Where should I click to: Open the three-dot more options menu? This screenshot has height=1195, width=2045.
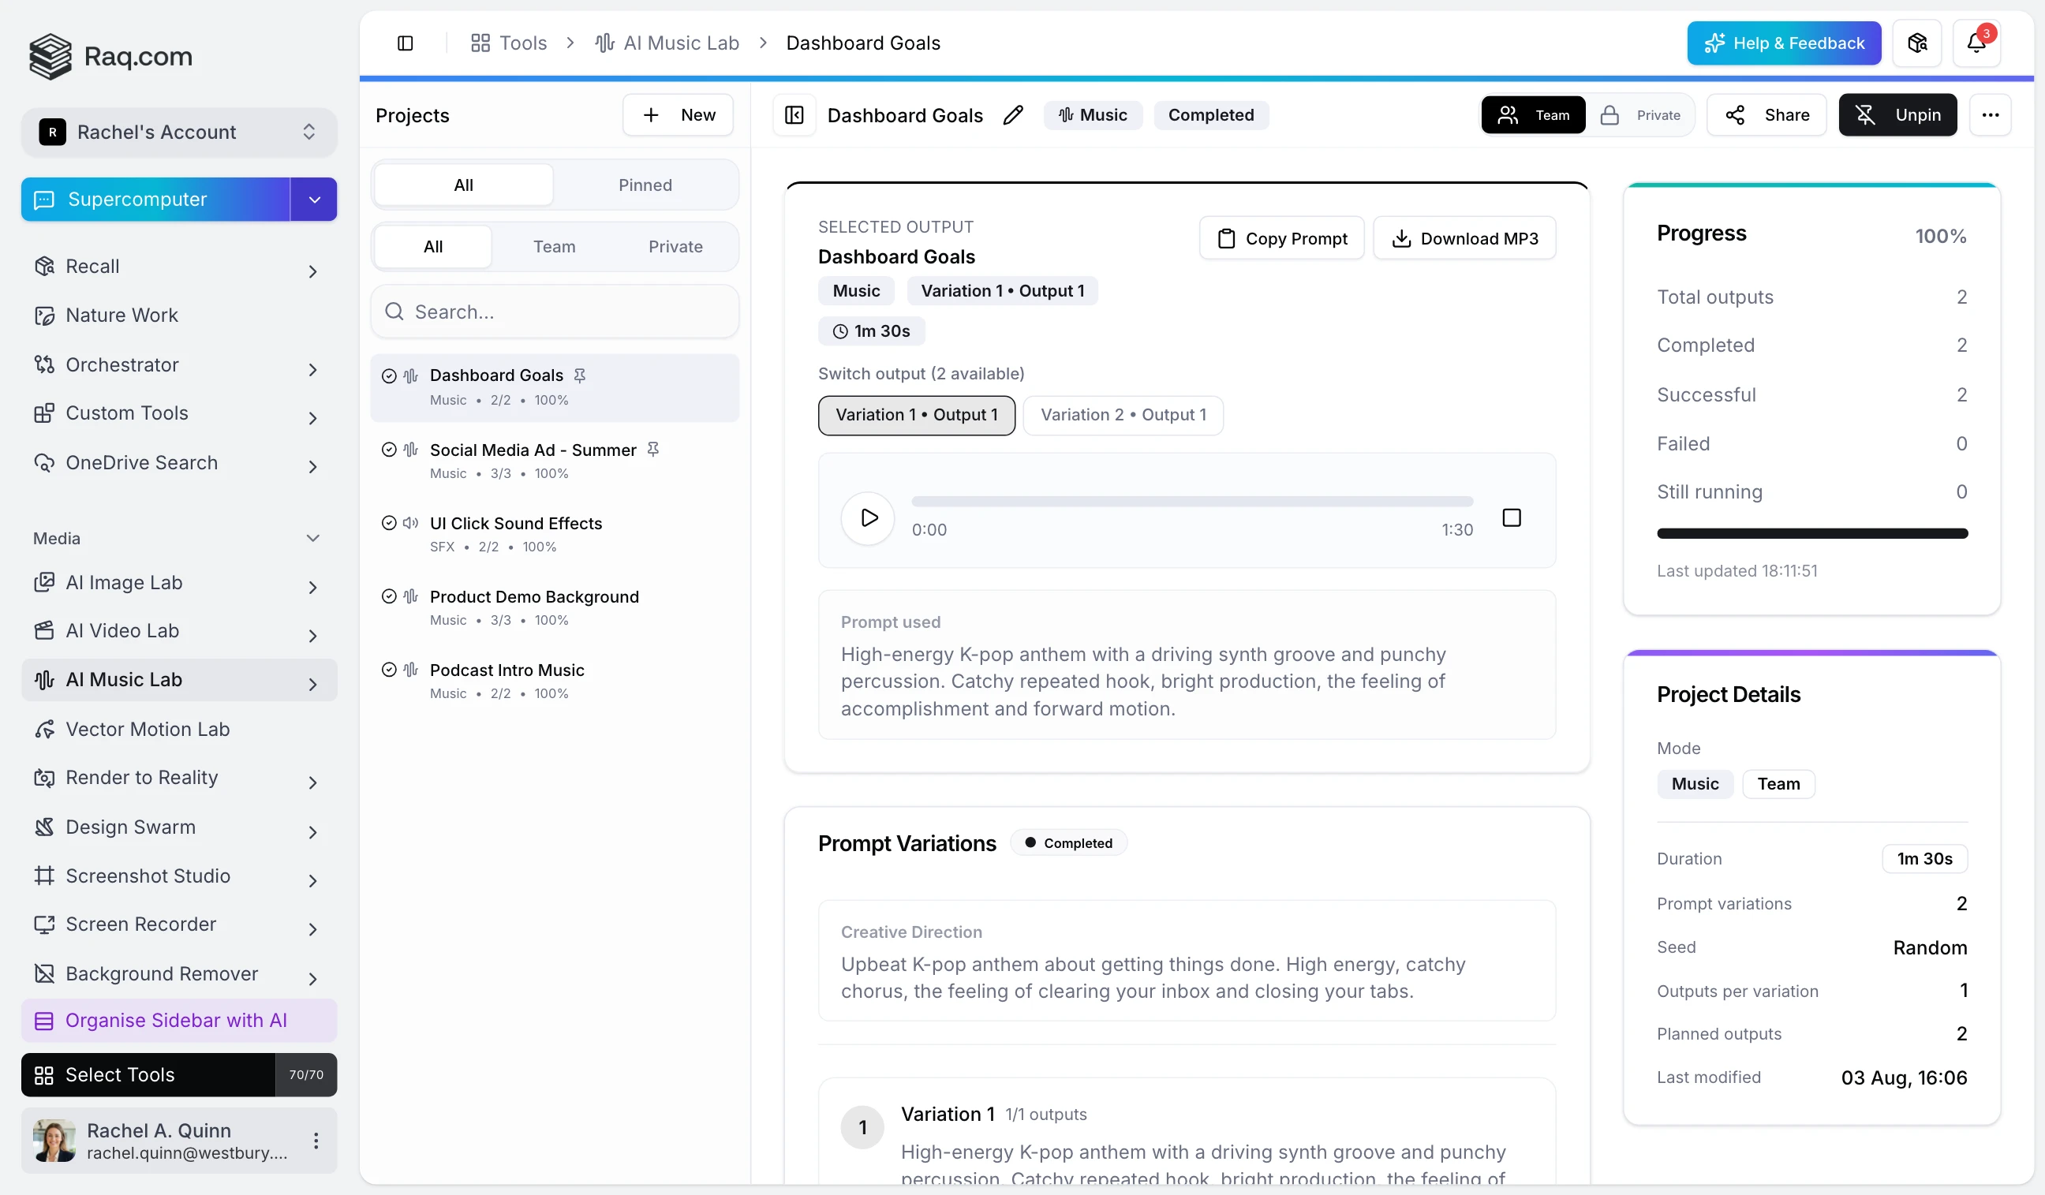[1990, 115]
